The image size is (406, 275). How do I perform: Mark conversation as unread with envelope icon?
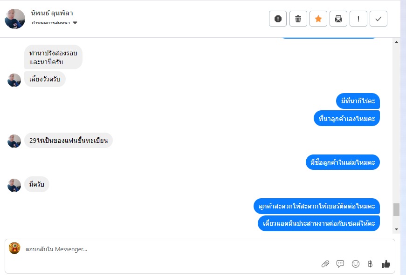[x=338, y=19]
